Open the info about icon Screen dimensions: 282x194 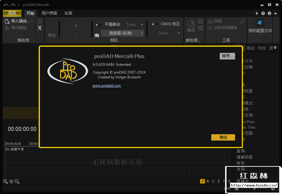(269, 13)
